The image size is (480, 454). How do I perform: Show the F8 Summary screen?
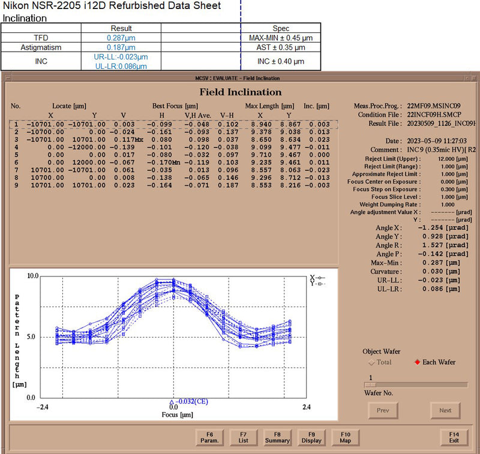(277, 437)
